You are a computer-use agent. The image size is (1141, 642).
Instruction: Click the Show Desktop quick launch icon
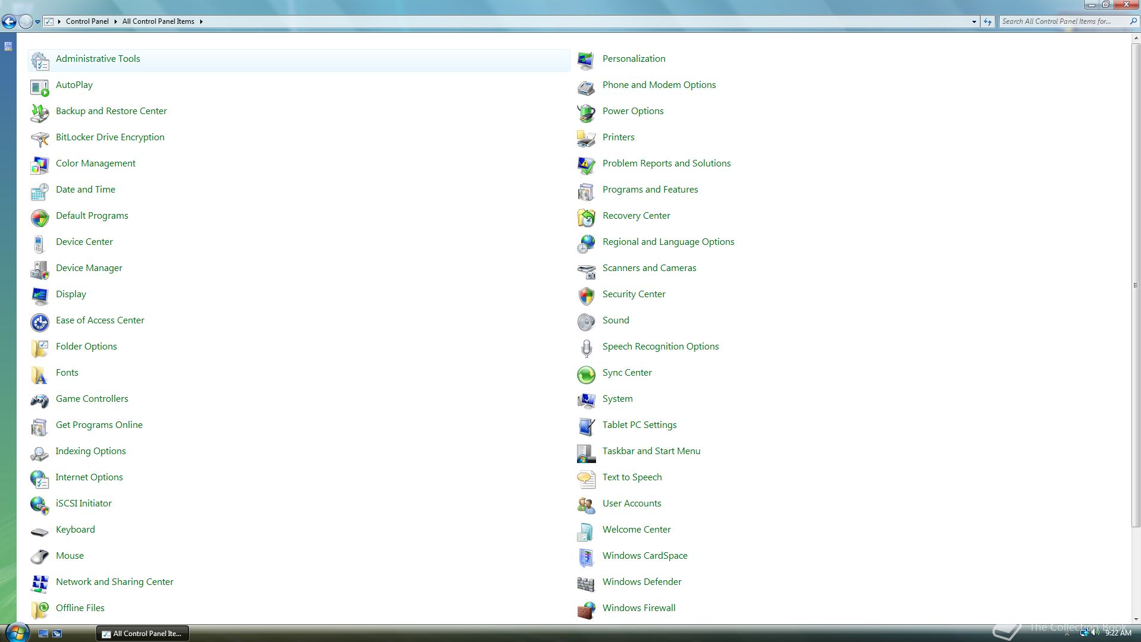pyautogui.click(x=43, y=634)
